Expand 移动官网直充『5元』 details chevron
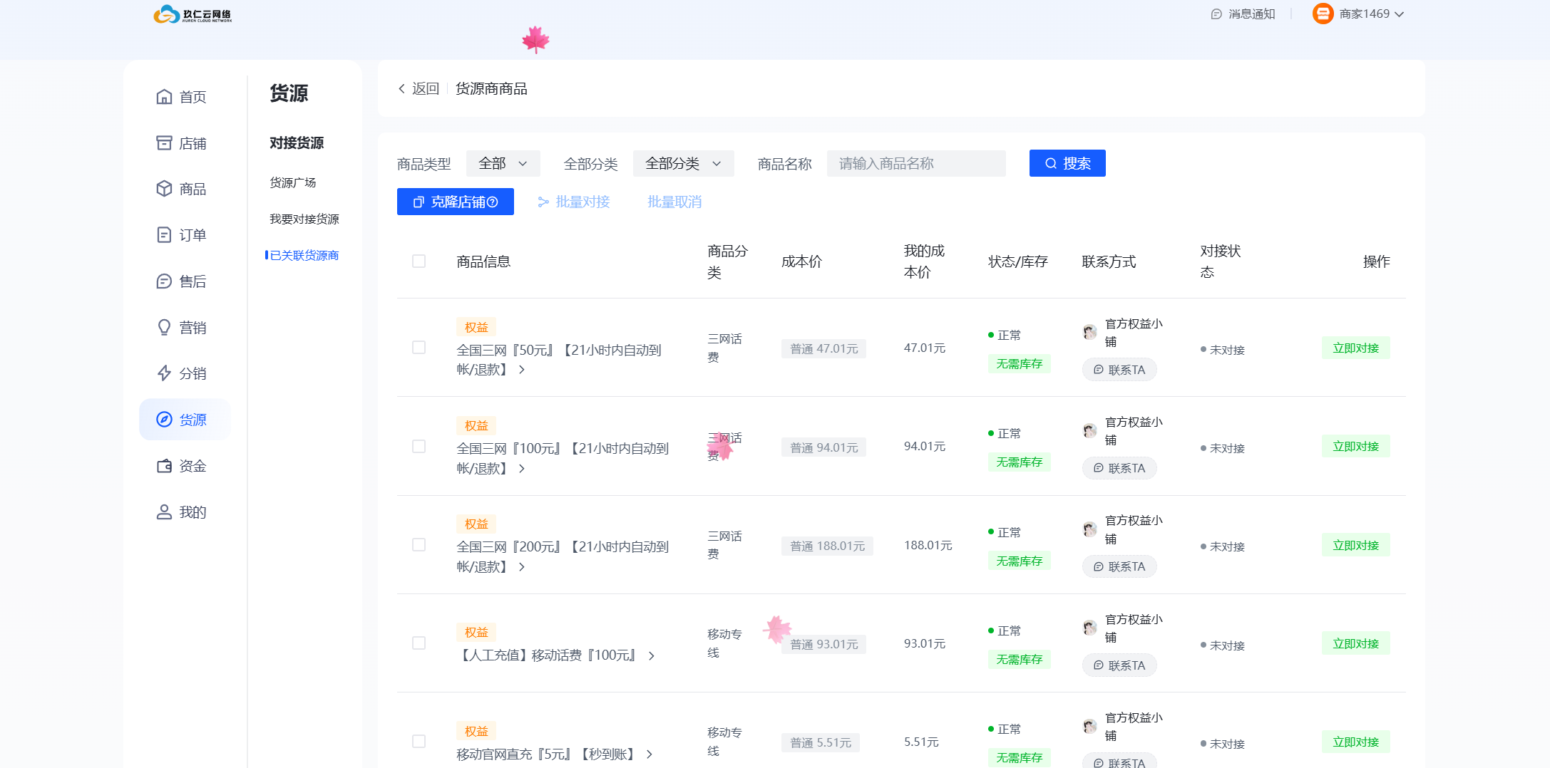 [x=650, y=754]
